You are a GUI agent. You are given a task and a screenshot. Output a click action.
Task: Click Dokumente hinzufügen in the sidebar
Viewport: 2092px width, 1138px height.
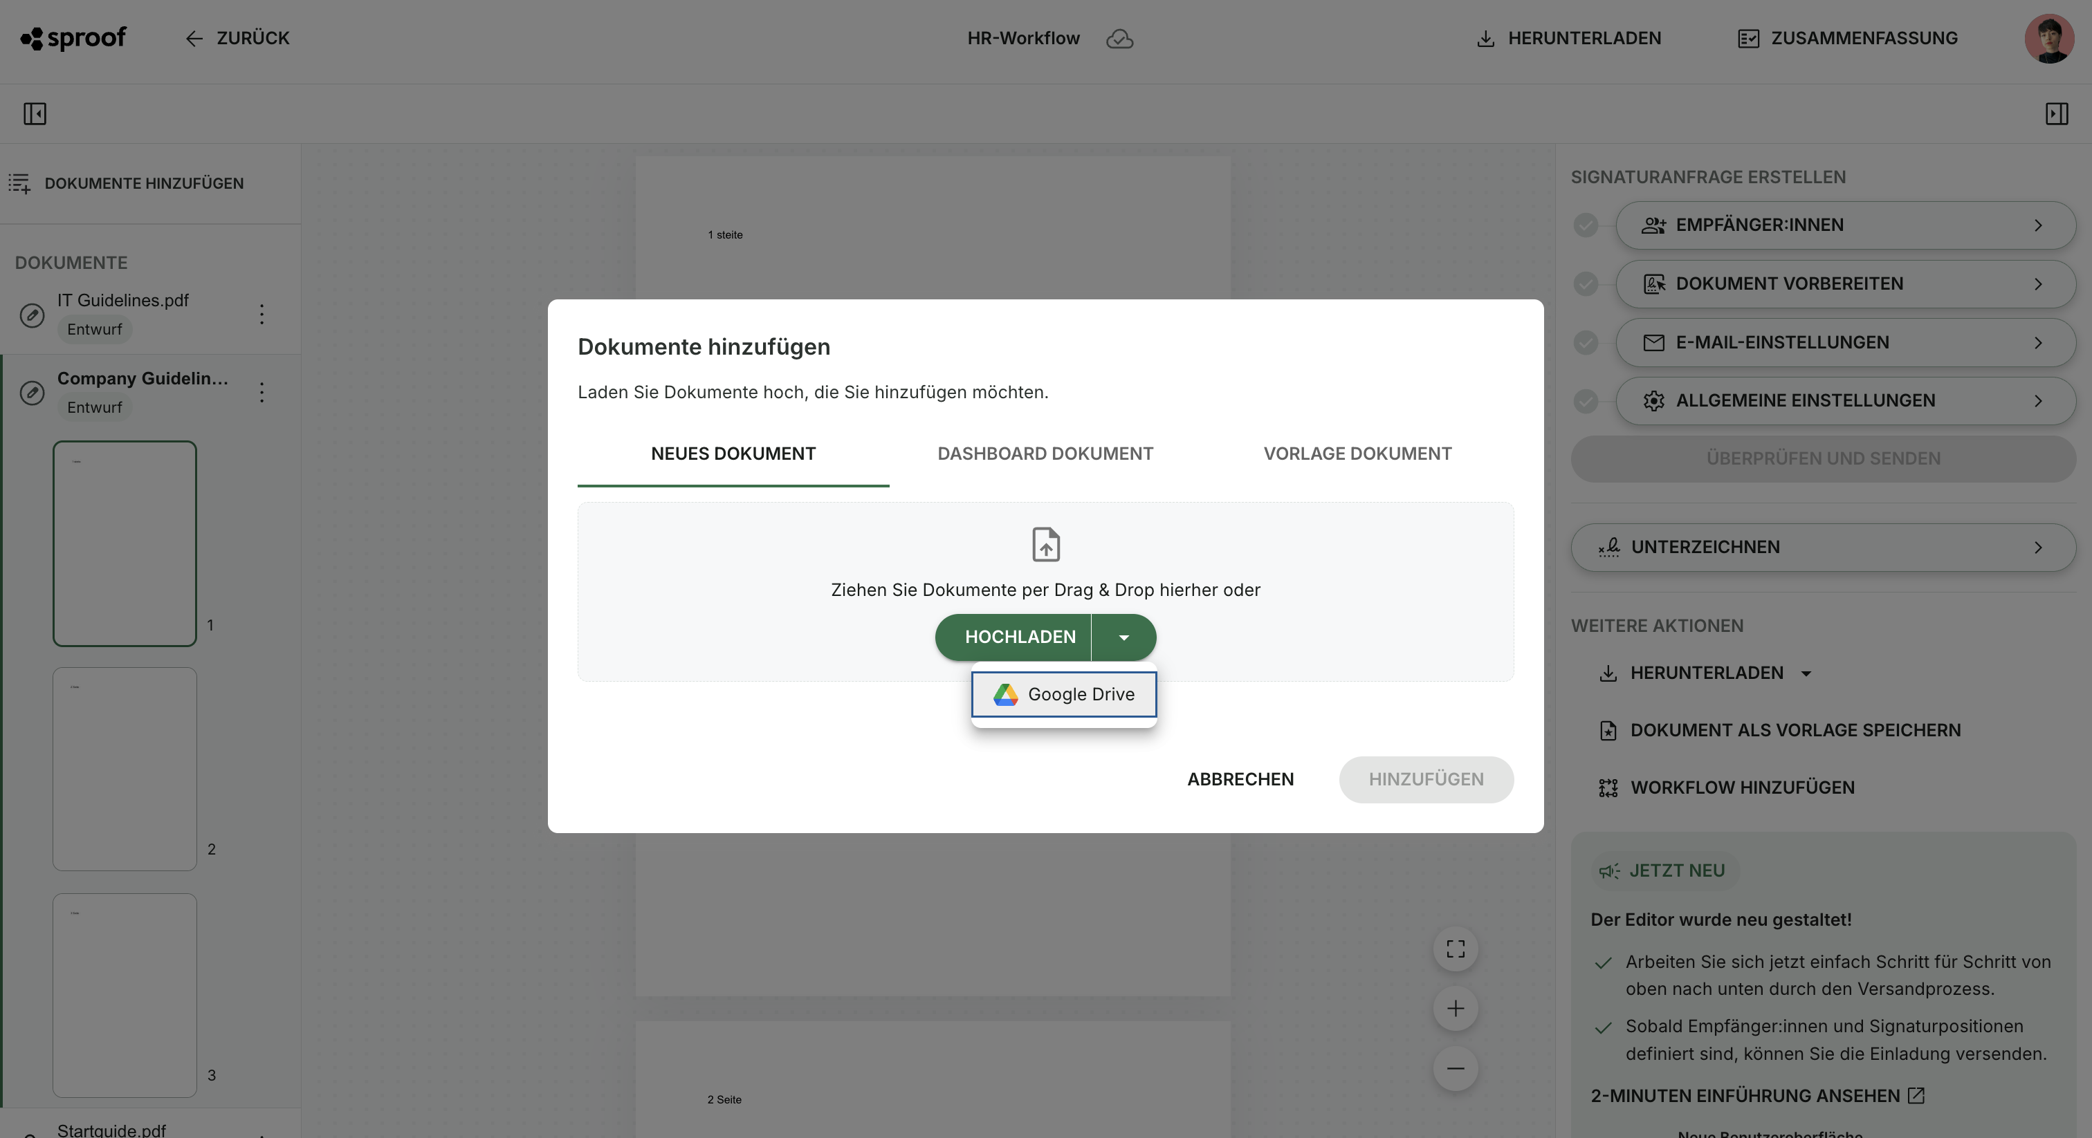click(126, 183)
